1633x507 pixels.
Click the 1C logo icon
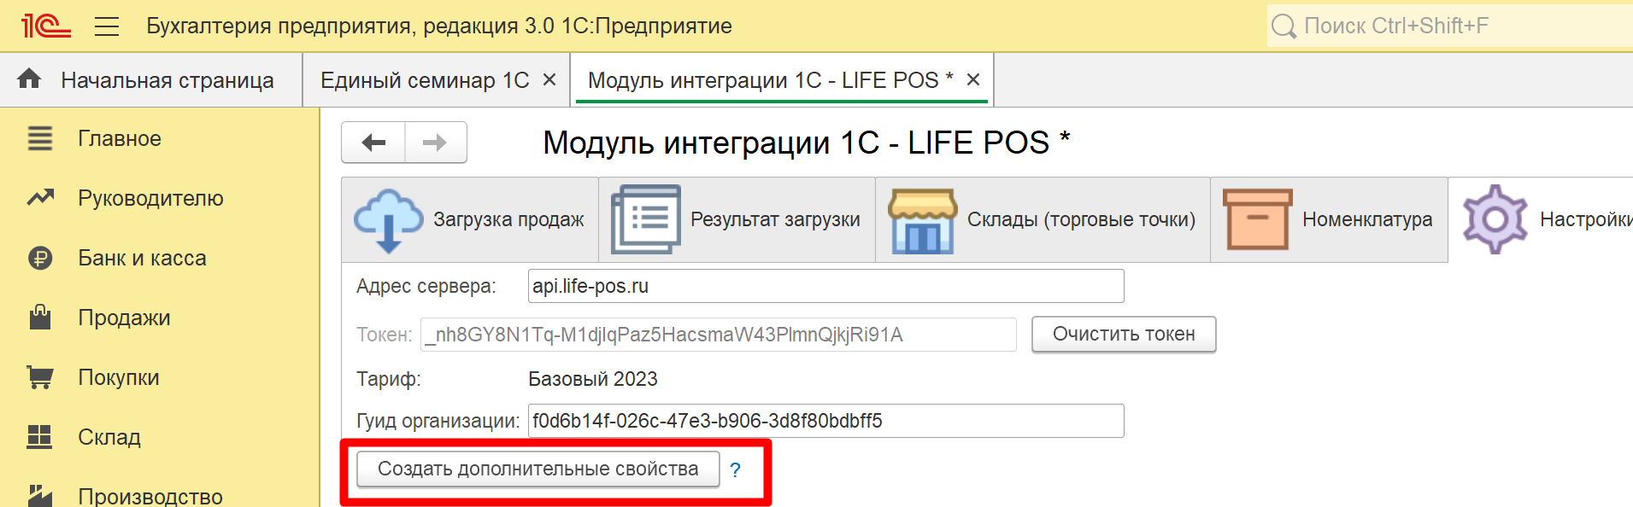pyautogui.click(x=46, y=26)
